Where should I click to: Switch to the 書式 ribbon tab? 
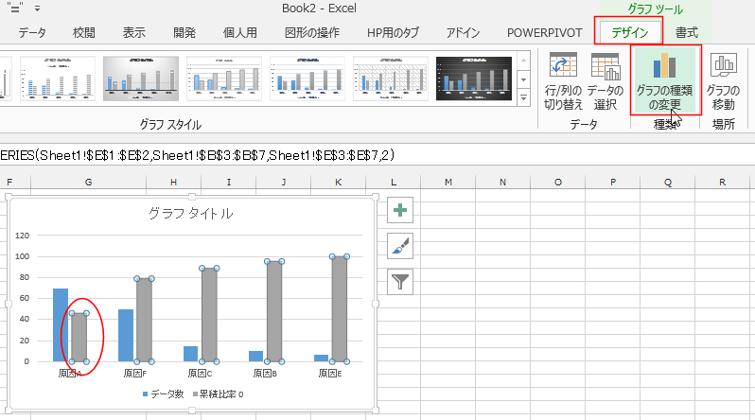(x=687, y=32)
